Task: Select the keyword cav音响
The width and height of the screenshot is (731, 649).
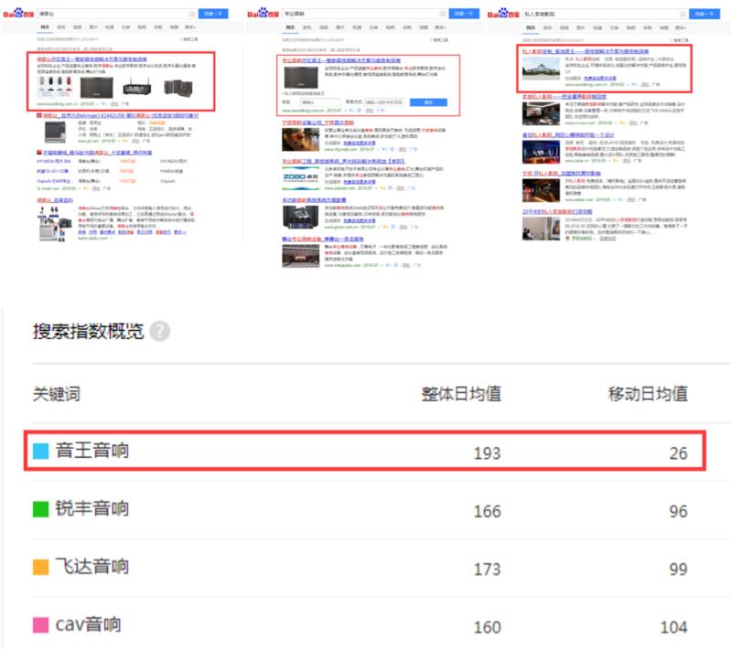Action: pyautogui.click(x=88, y=624)
